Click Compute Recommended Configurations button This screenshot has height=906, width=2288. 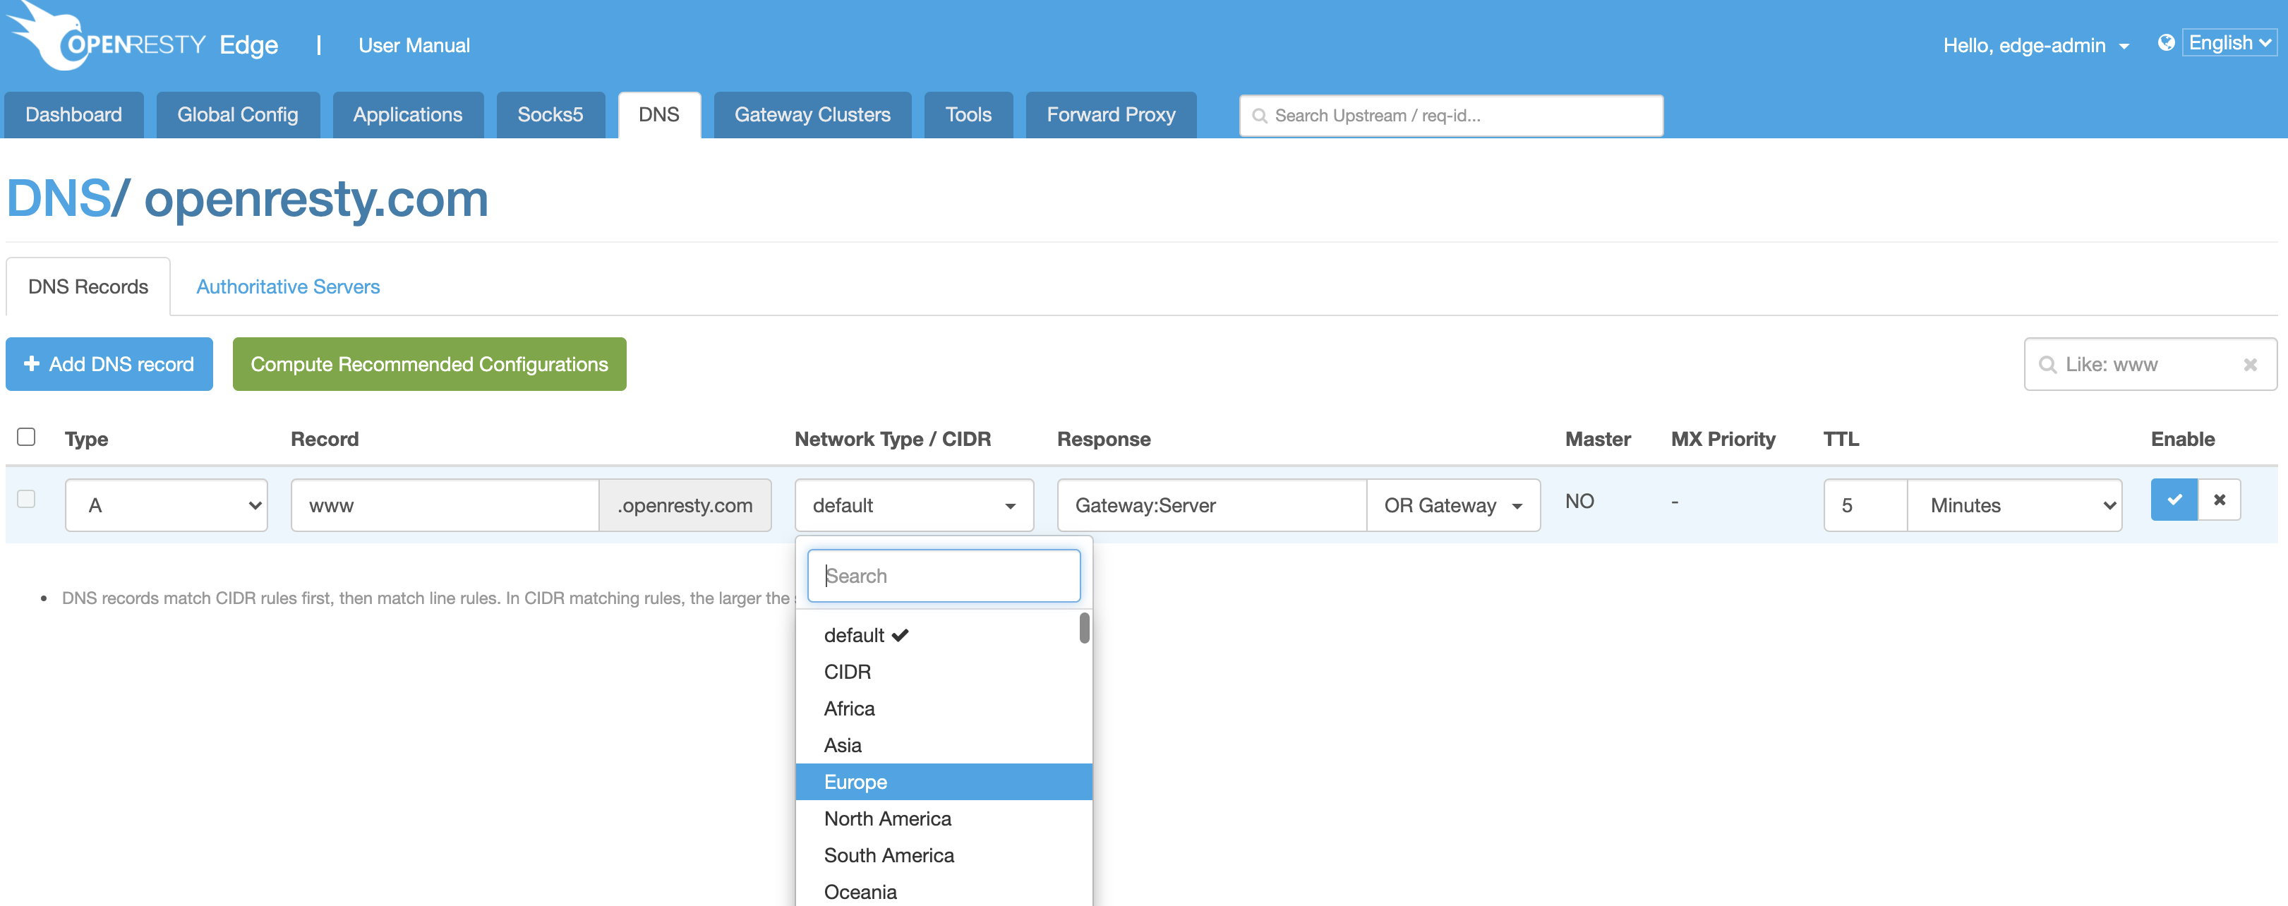(x=429, y=364)
